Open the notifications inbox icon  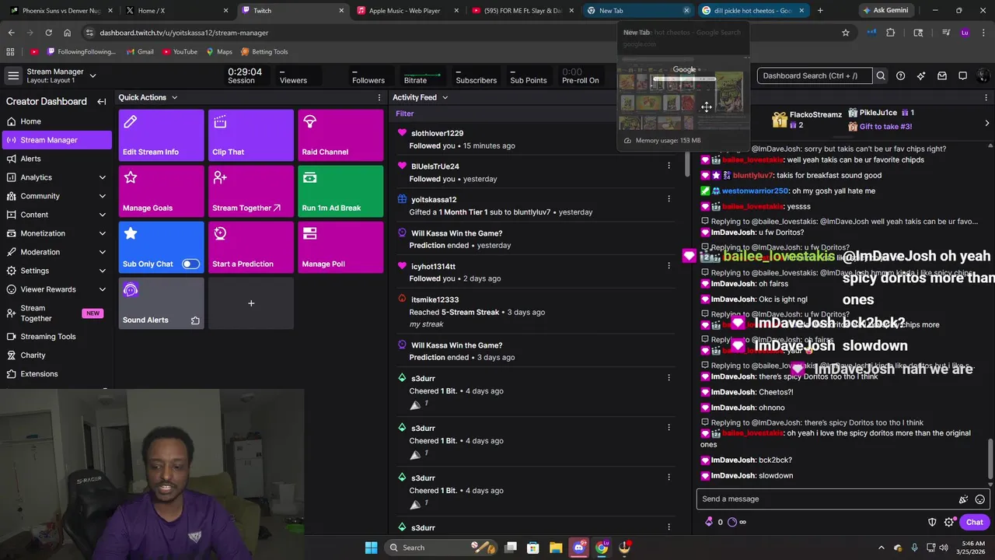[x=942, y=75]
